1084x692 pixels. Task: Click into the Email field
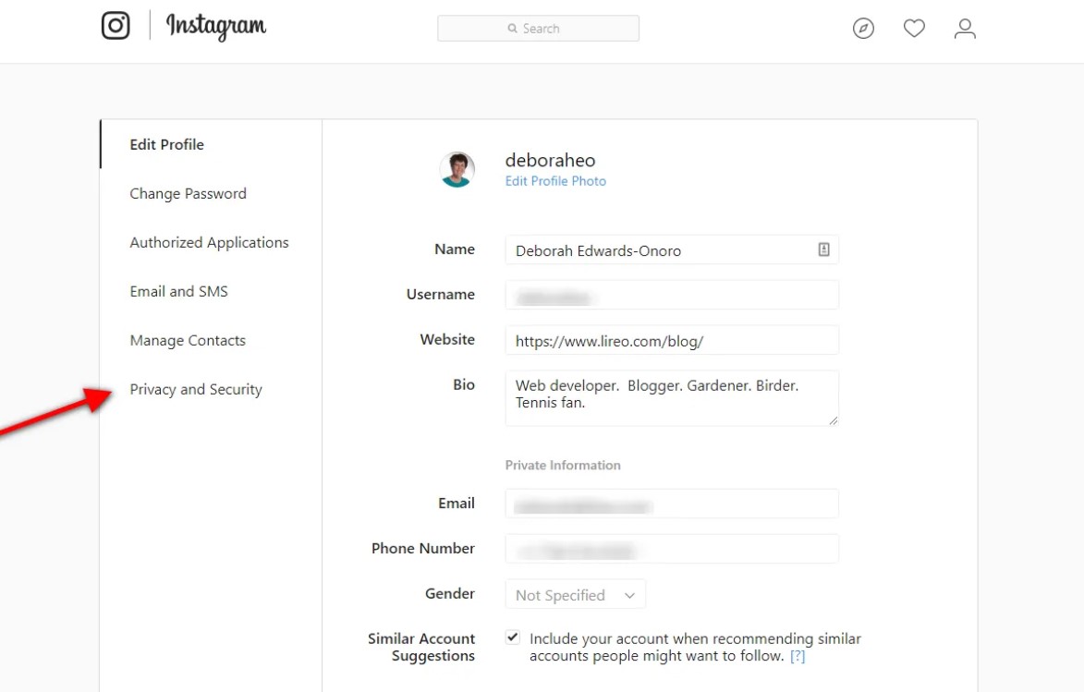pyautogui.click(x=672, y=504)
